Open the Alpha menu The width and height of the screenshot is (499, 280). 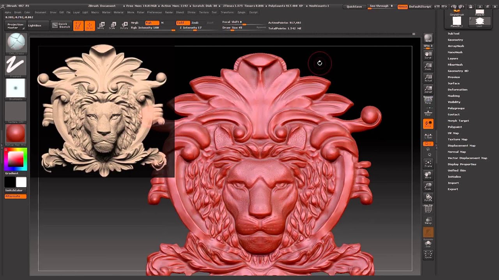8,12
